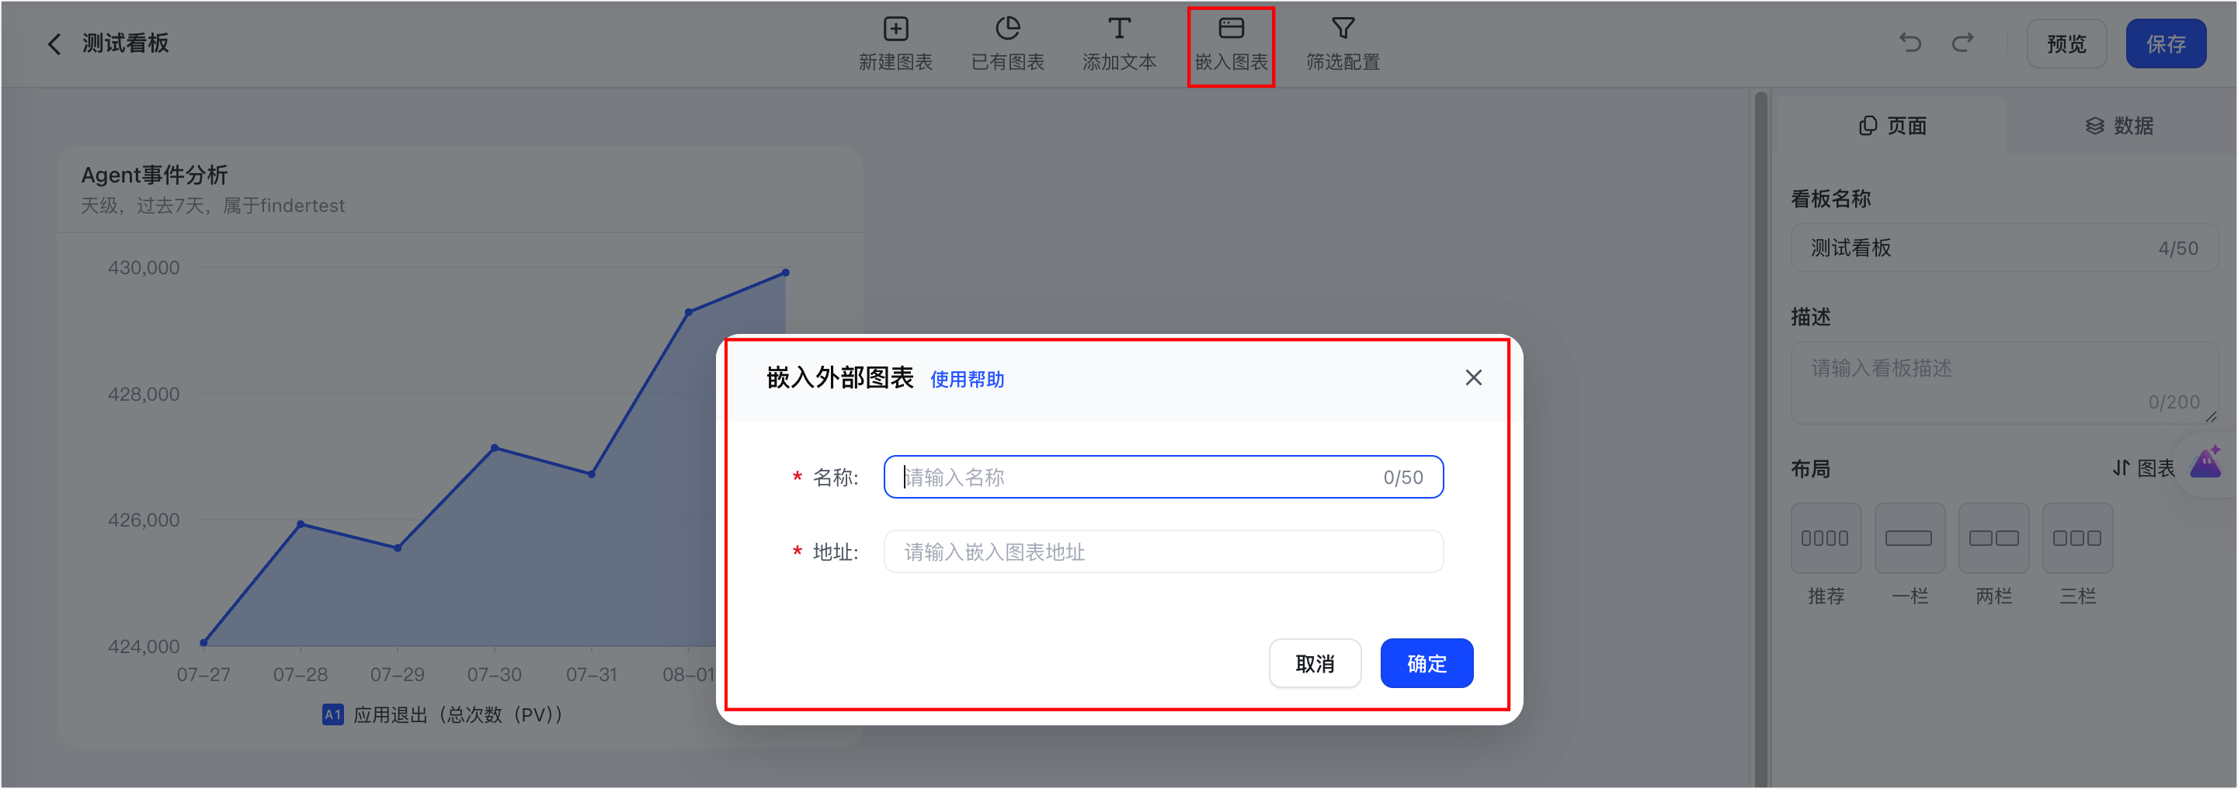Screen dimensions: 2238x789
Task: Focus the 描述 text area
Action: 2003,382
